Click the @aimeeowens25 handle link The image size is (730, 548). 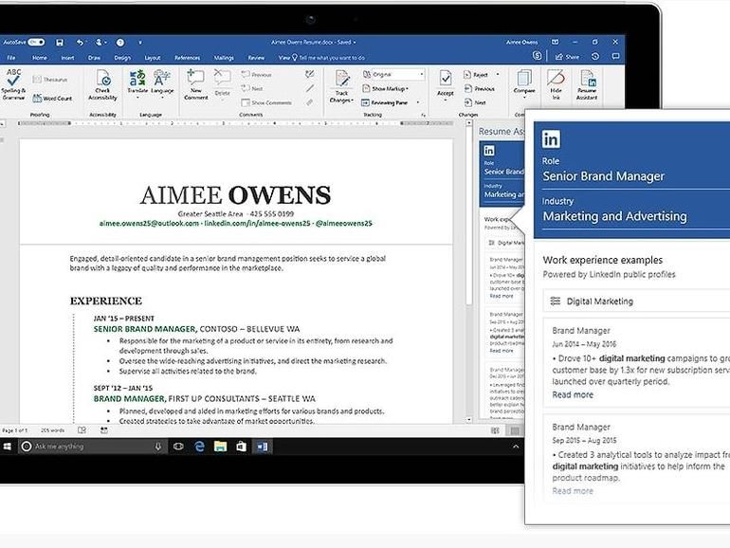pos(344,224)
